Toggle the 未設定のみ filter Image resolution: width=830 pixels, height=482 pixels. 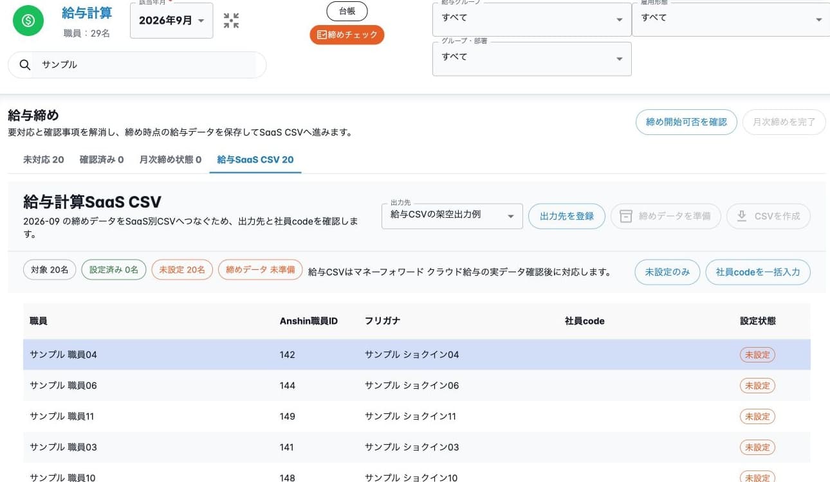point(667,272)
